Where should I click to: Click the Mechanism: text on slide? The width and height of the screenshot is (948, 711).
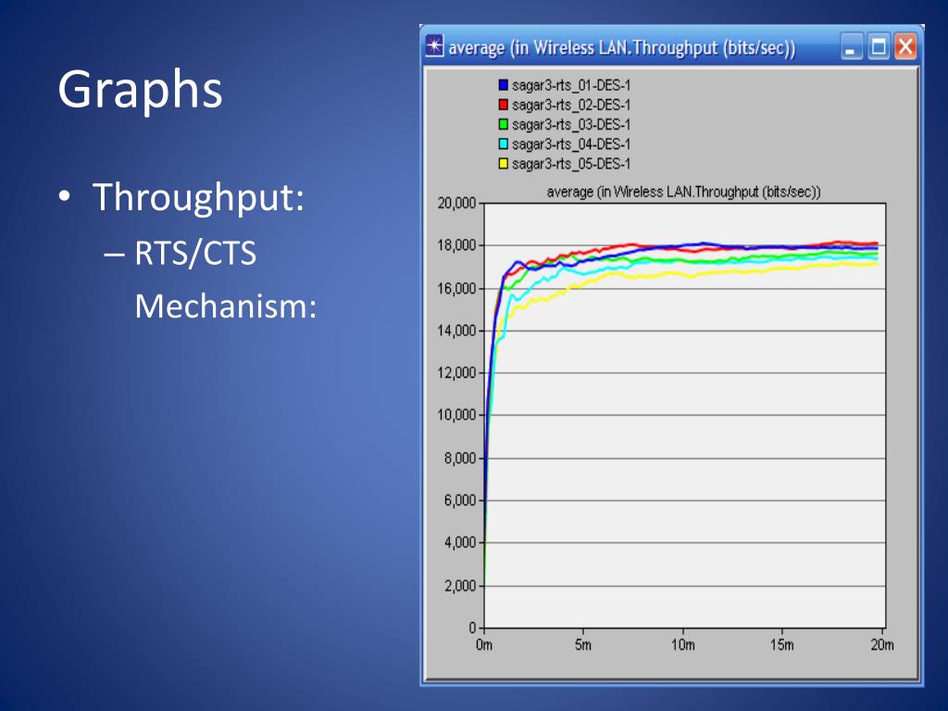pyautogui.click(x=226, y=306)
